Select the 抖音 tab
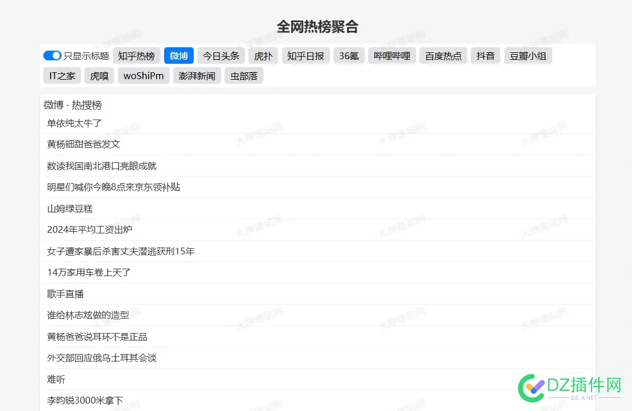The height and width of the screenshot is (411, 632). pos(486,56)
